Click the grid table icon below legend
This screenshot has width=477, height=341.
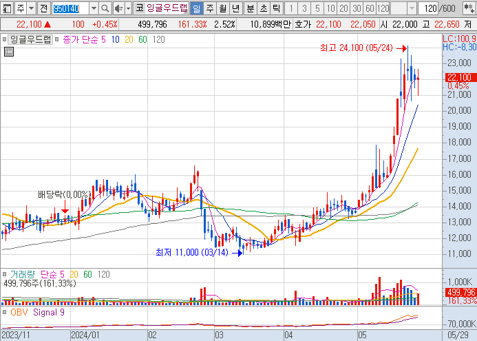click(9, 52)
